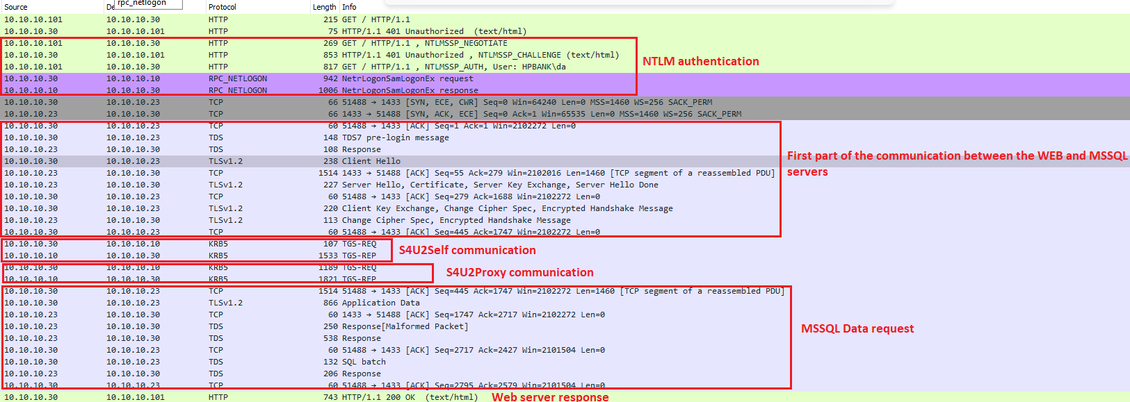Click the Info column header

349,7
